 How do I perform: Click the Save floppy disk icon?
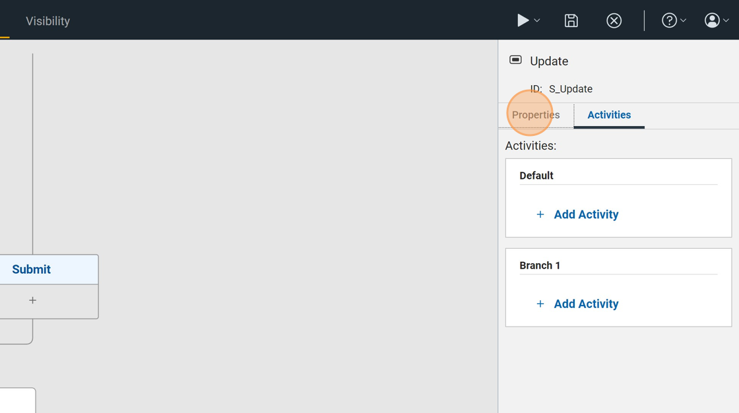(571, 20)
